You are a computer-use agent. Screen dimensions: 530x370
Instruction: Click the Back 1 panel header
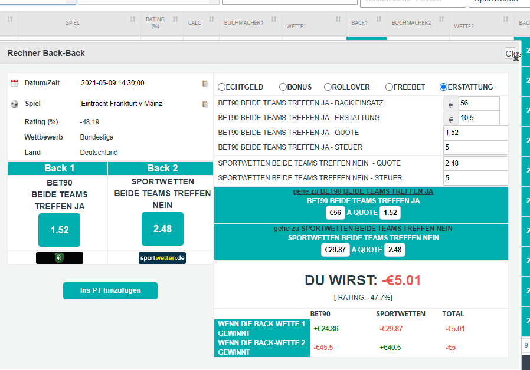click(x=57, y=169)
